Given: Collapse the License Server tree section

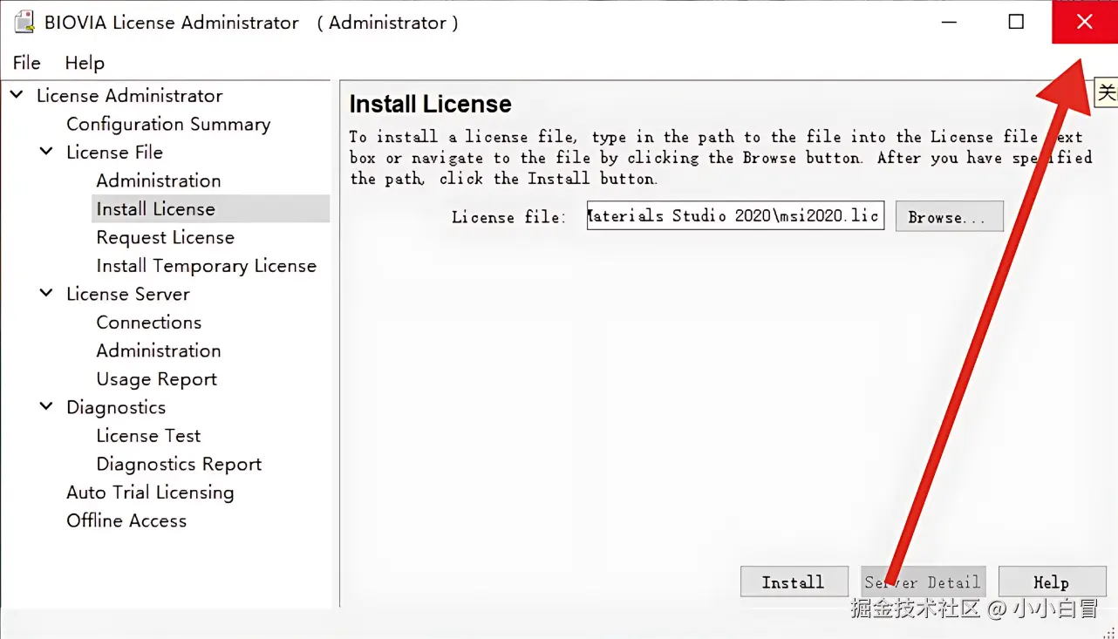Looking at the screenshot, I should [46, 293].
